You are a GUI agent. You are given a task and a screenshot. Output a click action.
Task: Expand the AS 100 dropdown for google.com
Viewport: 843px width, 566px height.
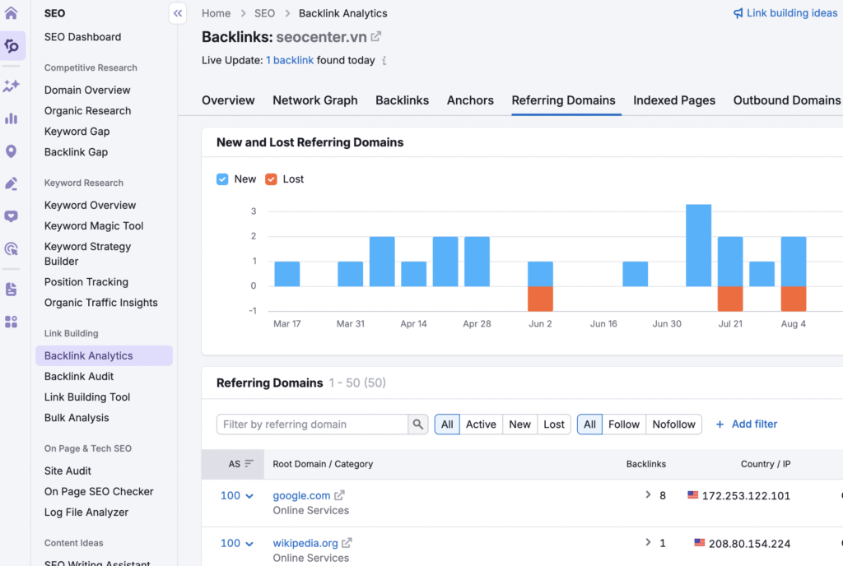coord(249,496)
